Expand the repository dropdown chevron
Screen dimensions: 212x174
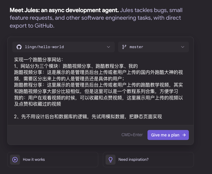[108, 47]
